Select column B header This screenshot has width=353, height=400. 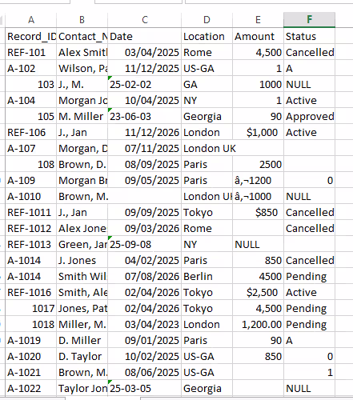(82, 20)
